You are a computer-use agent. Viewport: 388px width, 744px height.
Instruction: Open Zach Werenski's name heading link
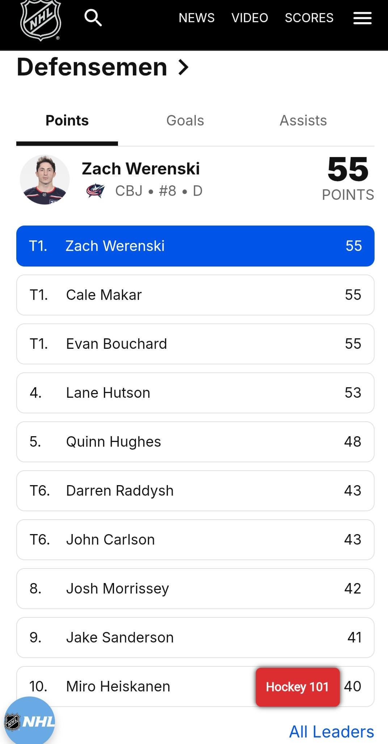point(141,169)
